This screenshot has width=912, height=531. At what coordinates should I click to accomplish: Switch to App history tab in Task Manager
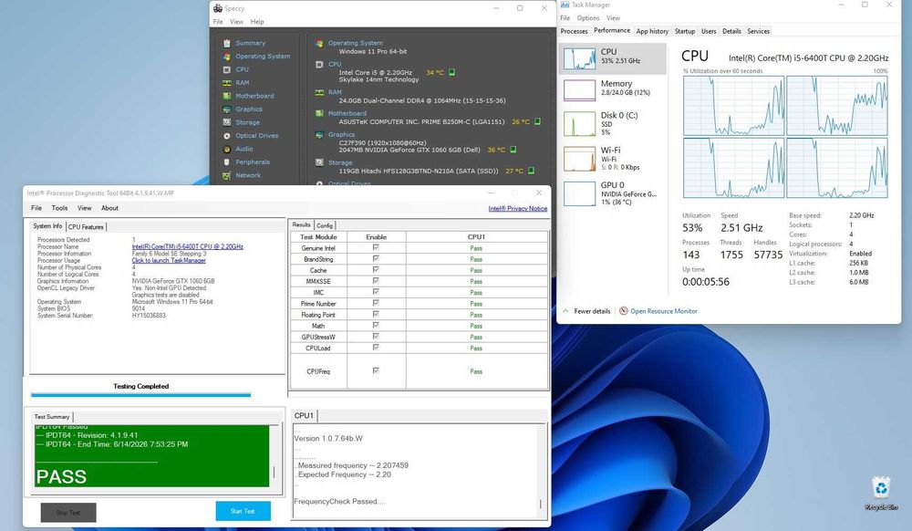tap(652, 31)
